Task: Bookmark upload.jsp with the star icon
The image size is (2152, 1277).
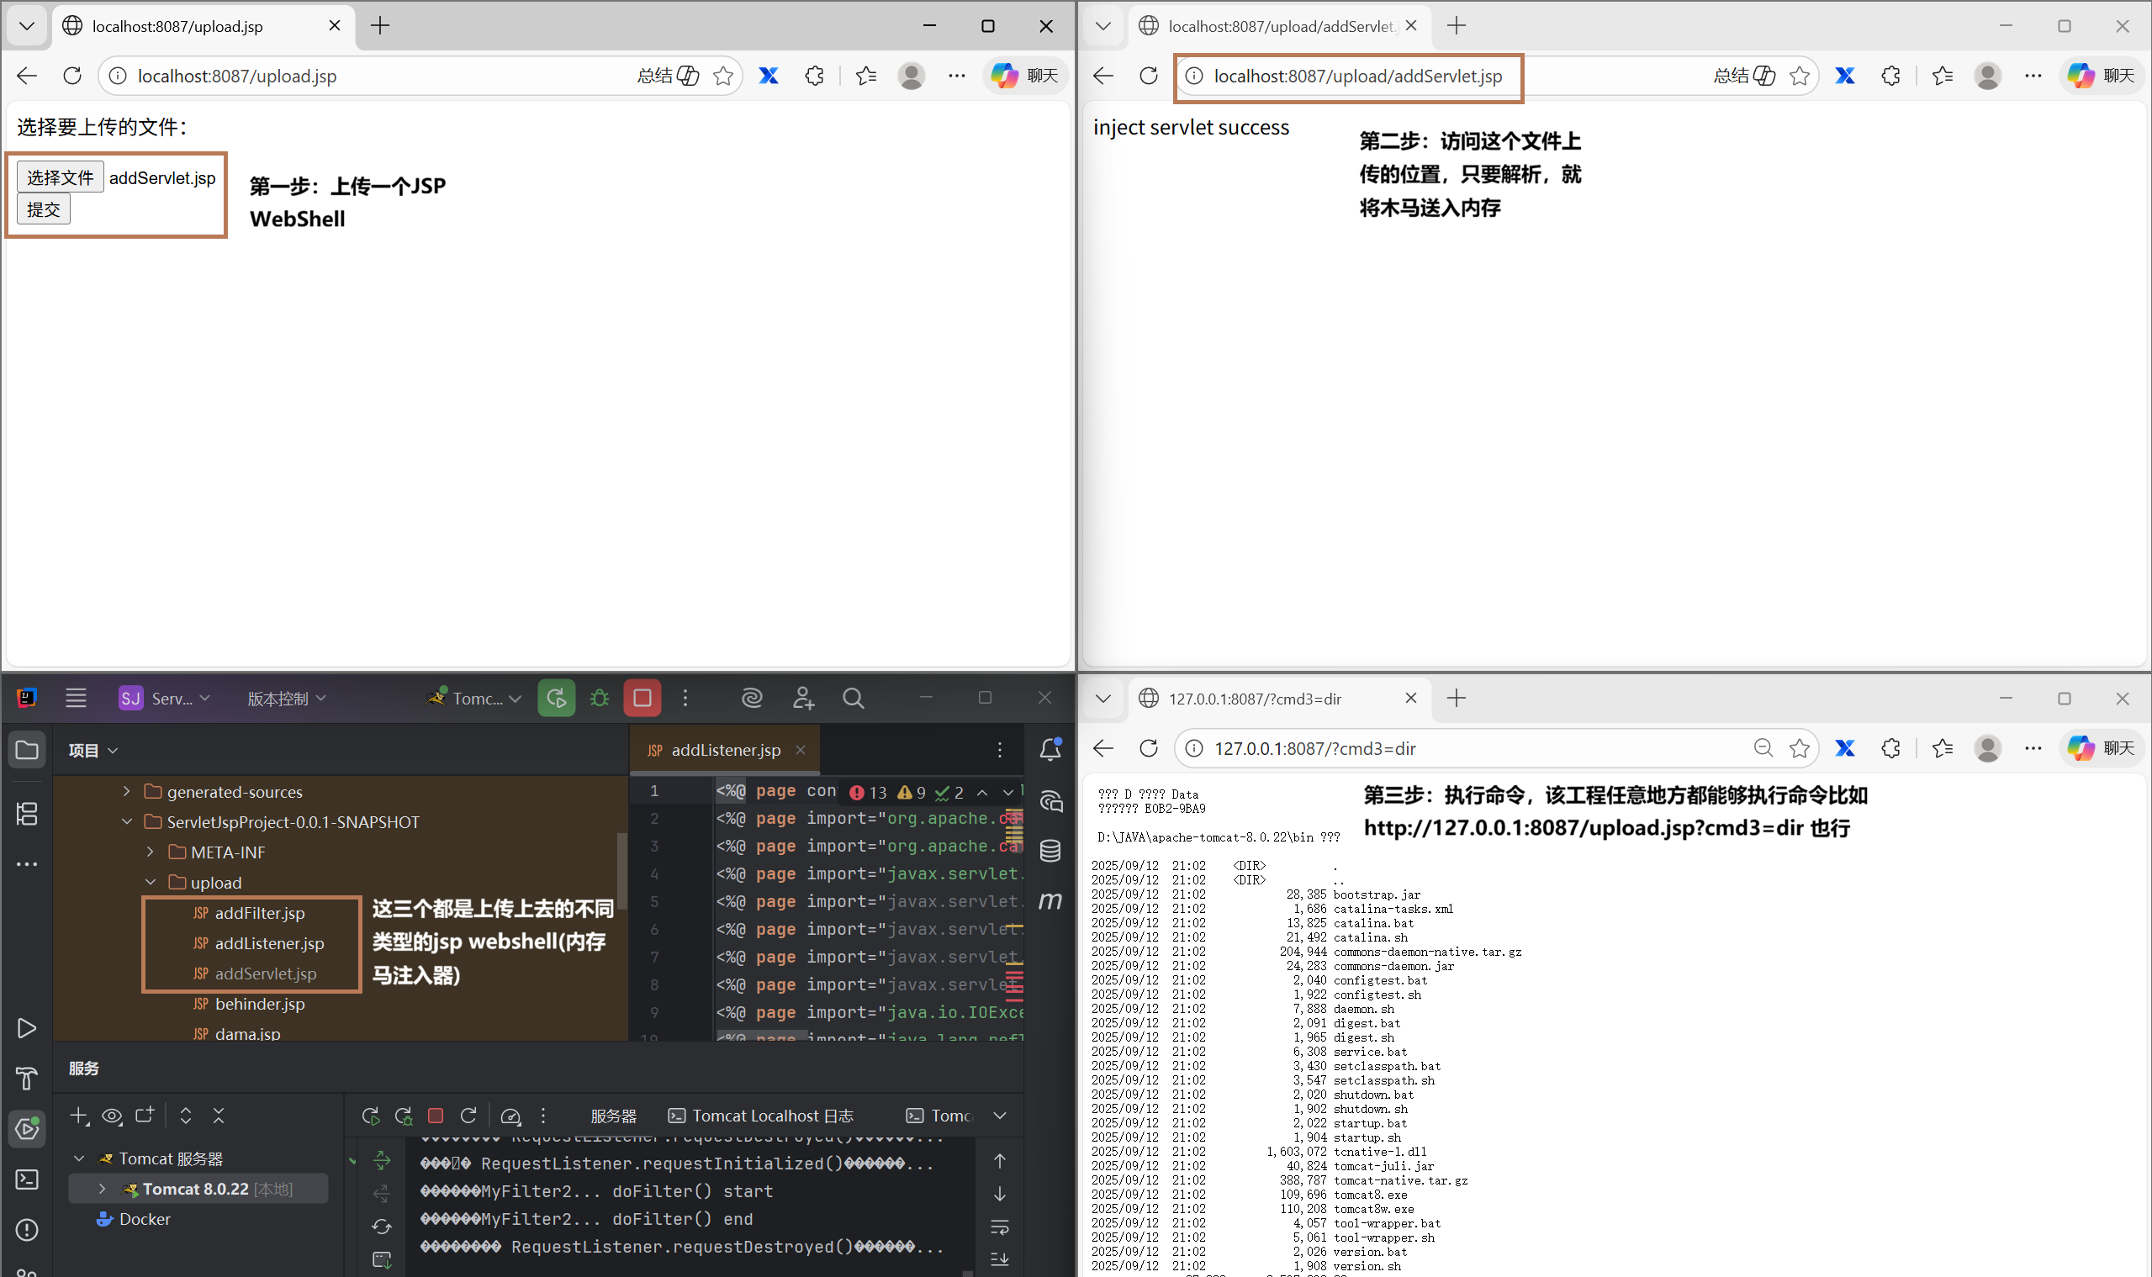Action: (723, 76)
